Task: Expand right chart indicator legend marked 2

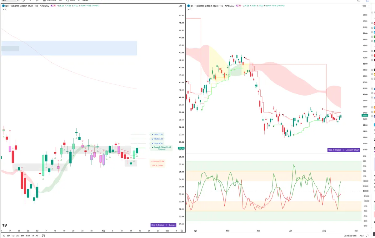Action: (190, 10)
